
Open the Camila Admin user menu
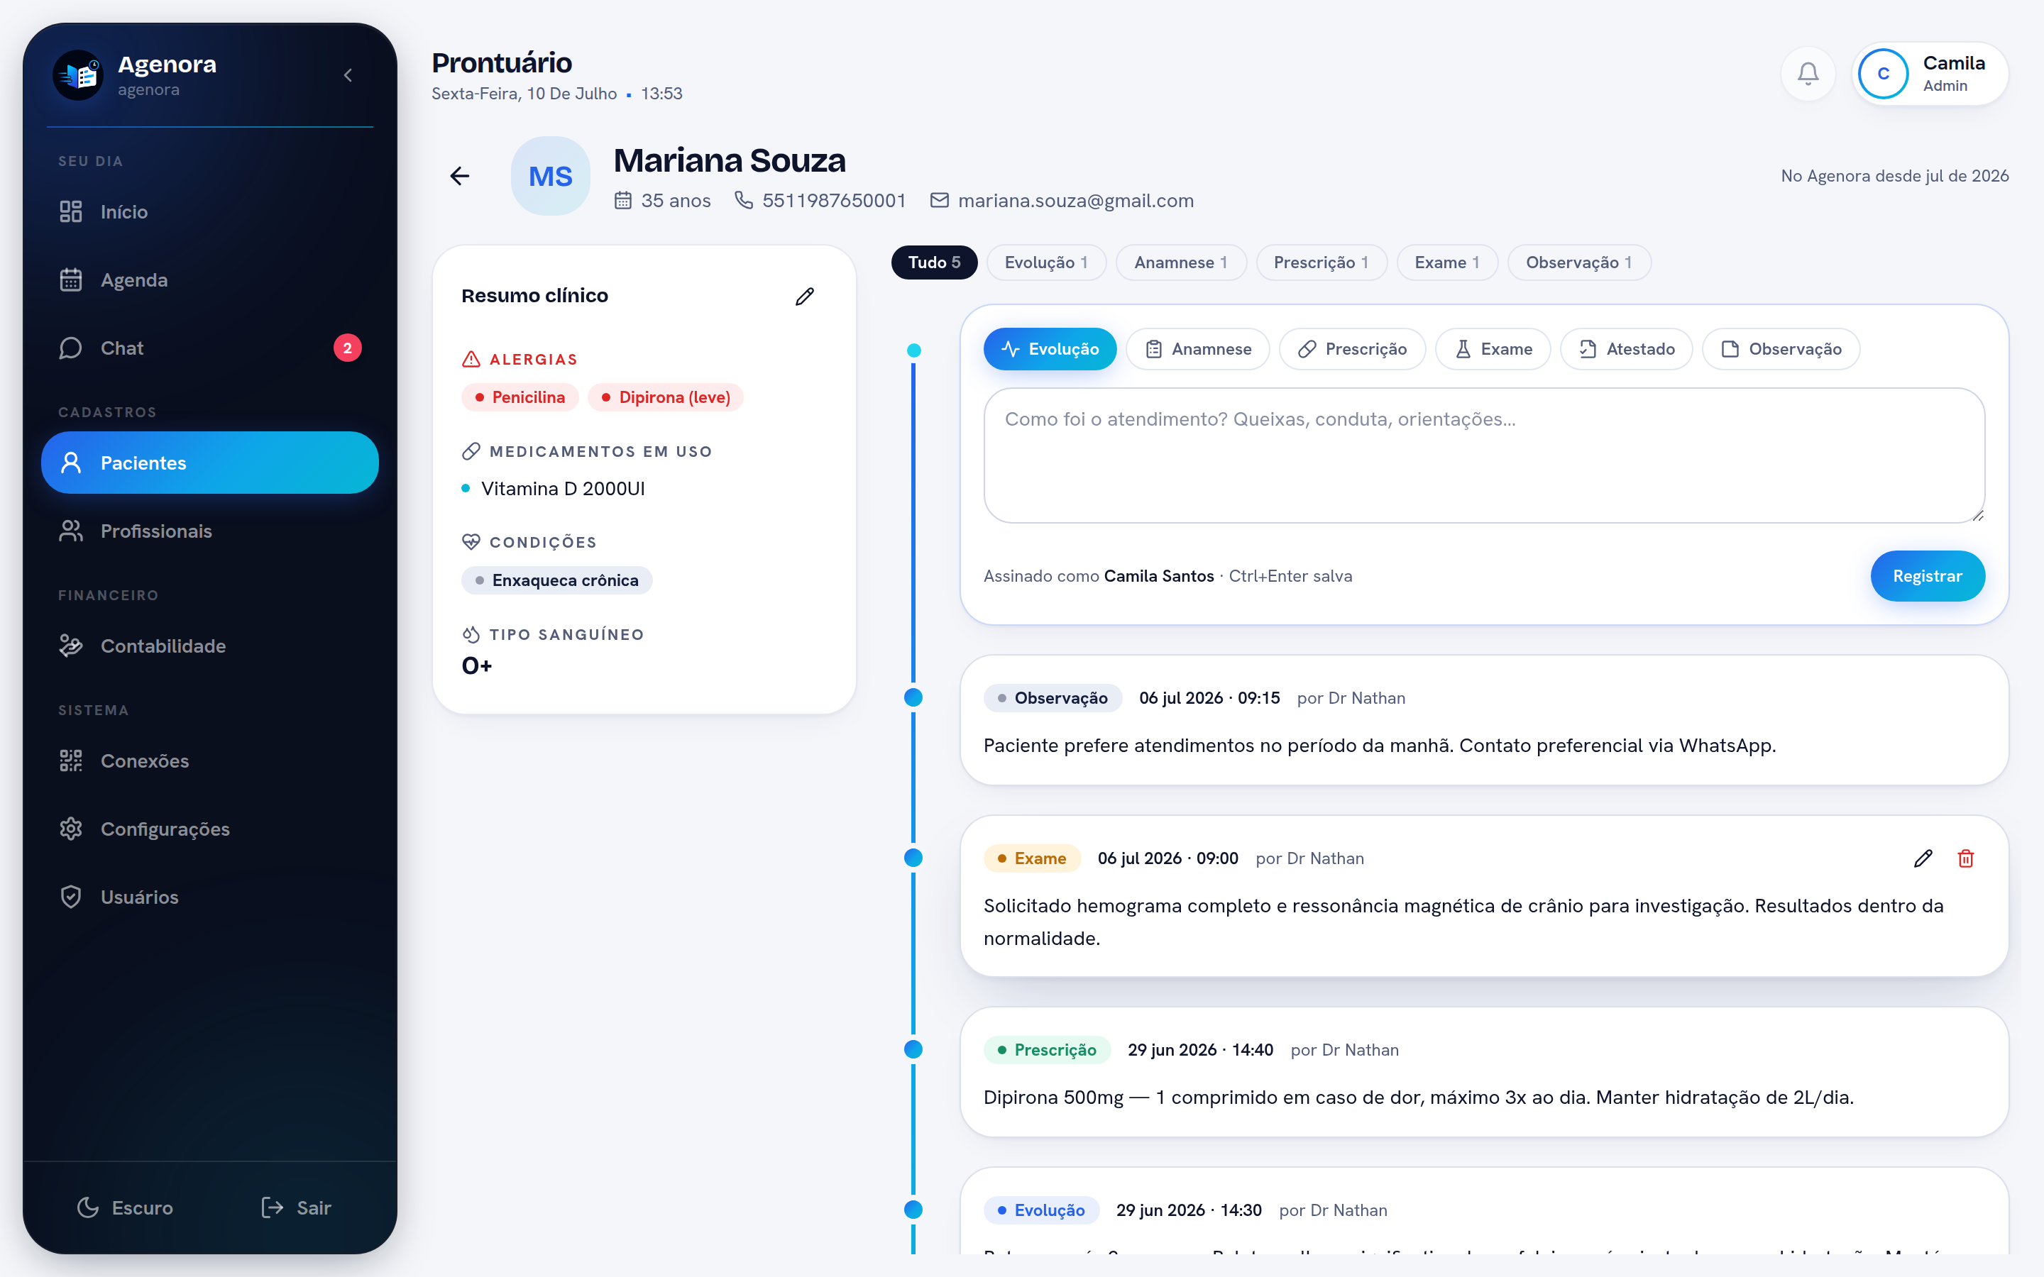1930,74
